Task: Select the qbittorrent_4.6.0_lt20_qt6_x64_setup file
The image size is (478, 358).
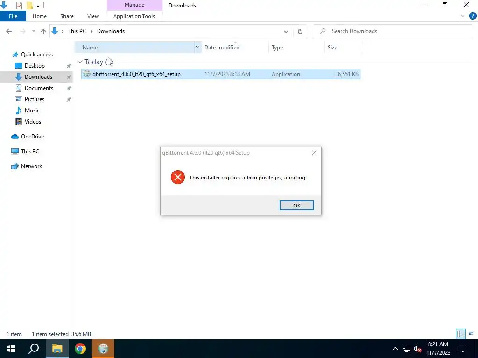Action: click(x=221, y=74)
